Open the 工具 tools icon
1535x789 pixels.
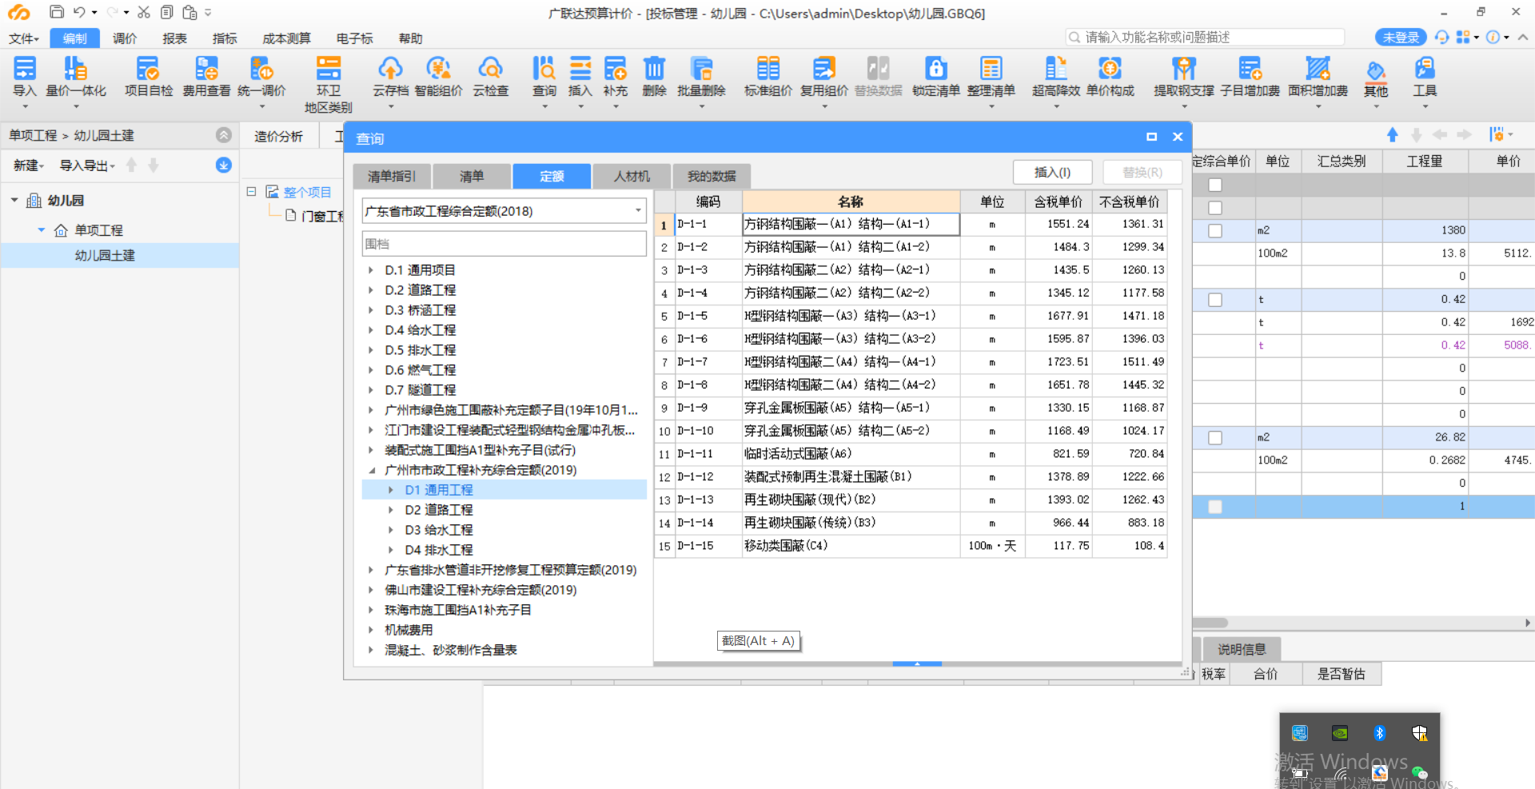click(1425, 78)
